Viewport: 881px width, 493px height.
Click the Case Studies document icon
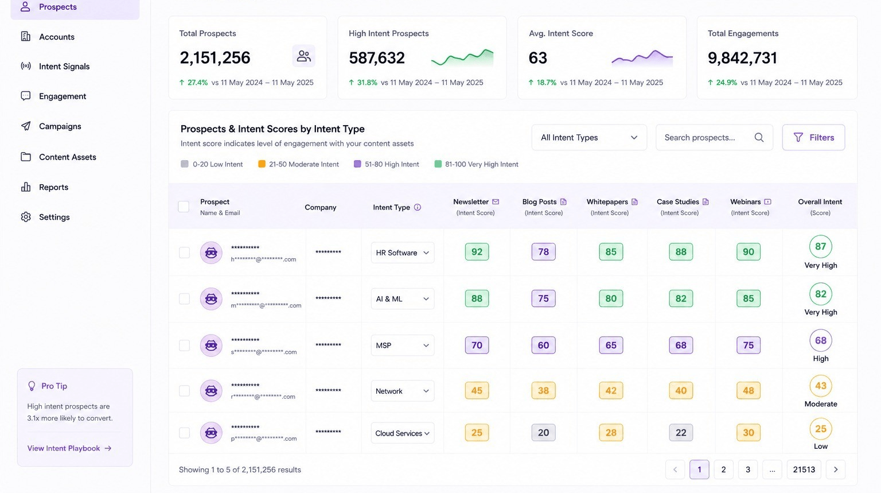coord(705,202)
